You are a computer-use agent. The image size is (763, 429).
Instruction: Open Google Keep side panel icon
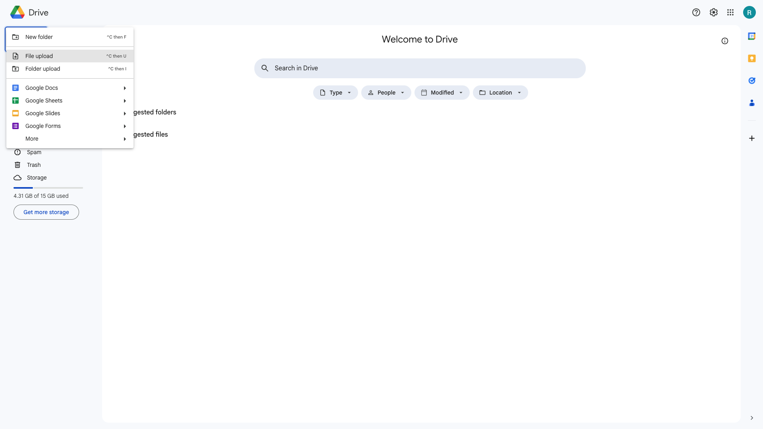(751, 58)
